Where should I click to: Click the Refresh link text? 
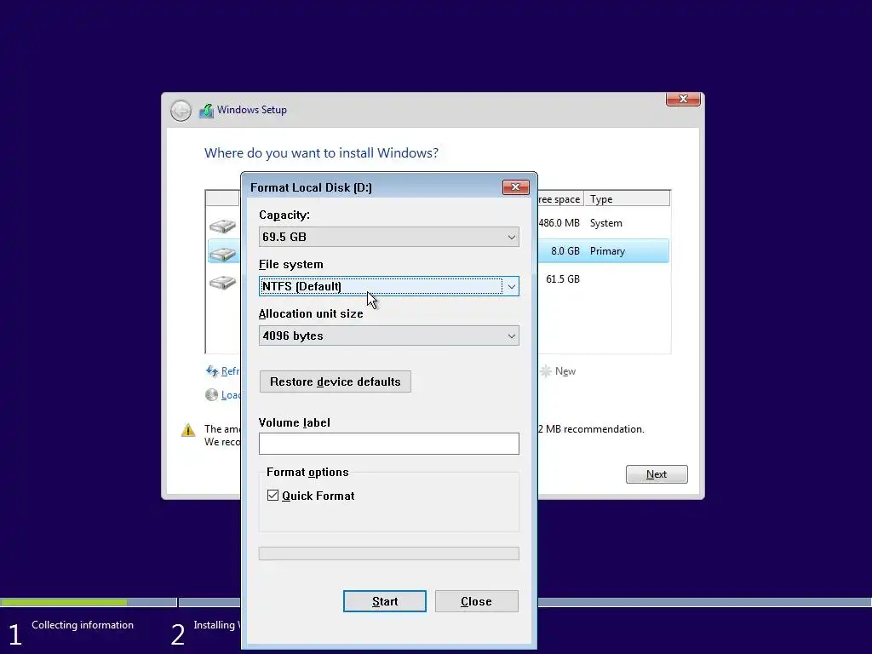pos(230,371)
